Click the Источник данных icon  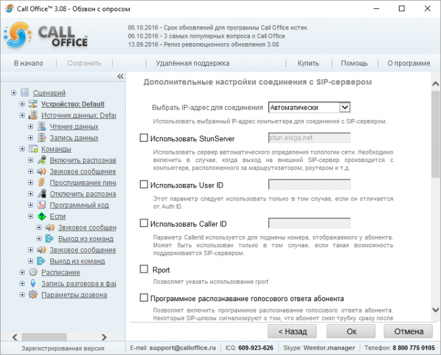[33, 115]
